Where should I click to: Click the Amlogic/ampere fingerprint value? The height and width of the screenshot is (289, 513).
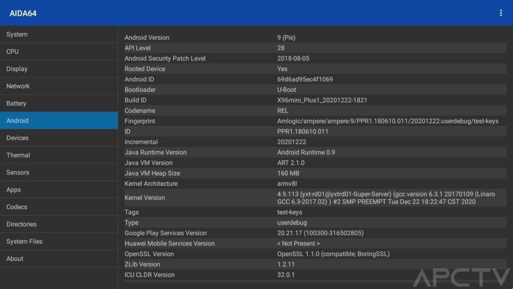coord(388,122)
